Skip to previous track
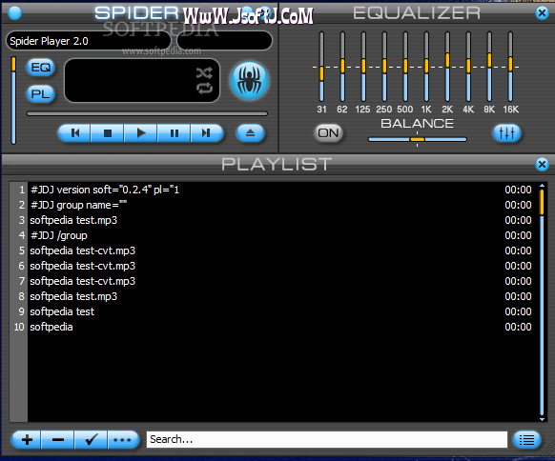555x461 pixels. [x=74, y=133]
